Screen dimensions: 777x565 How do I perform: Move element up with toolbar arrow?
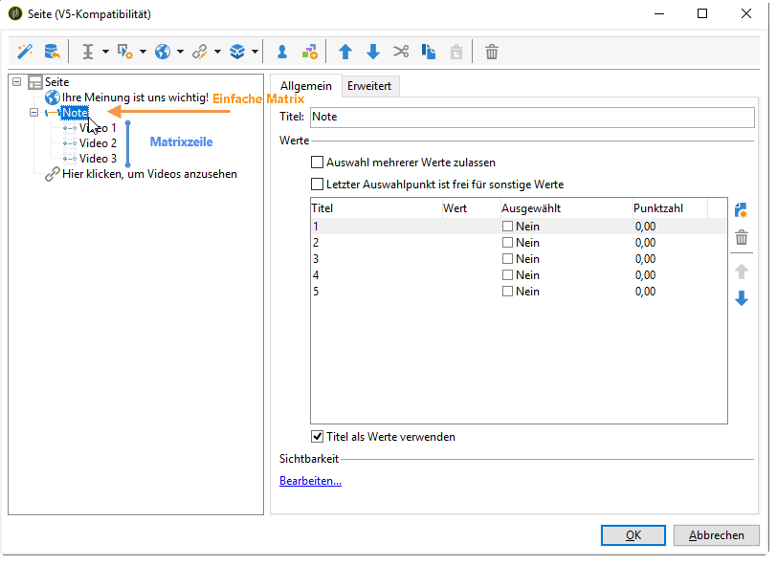pos(345,52)
